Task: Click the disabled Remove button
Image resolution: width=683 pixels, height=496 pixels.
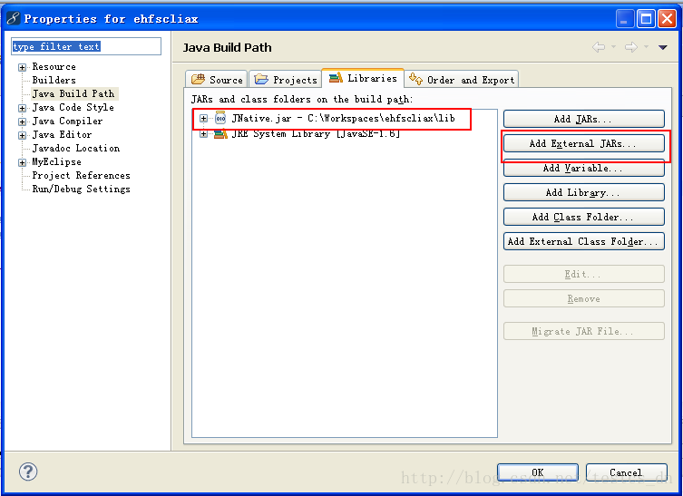Action: [x=584, y=298]
